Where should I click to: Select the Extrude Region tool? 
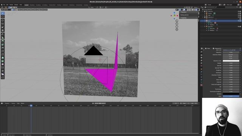click(3, 41)
